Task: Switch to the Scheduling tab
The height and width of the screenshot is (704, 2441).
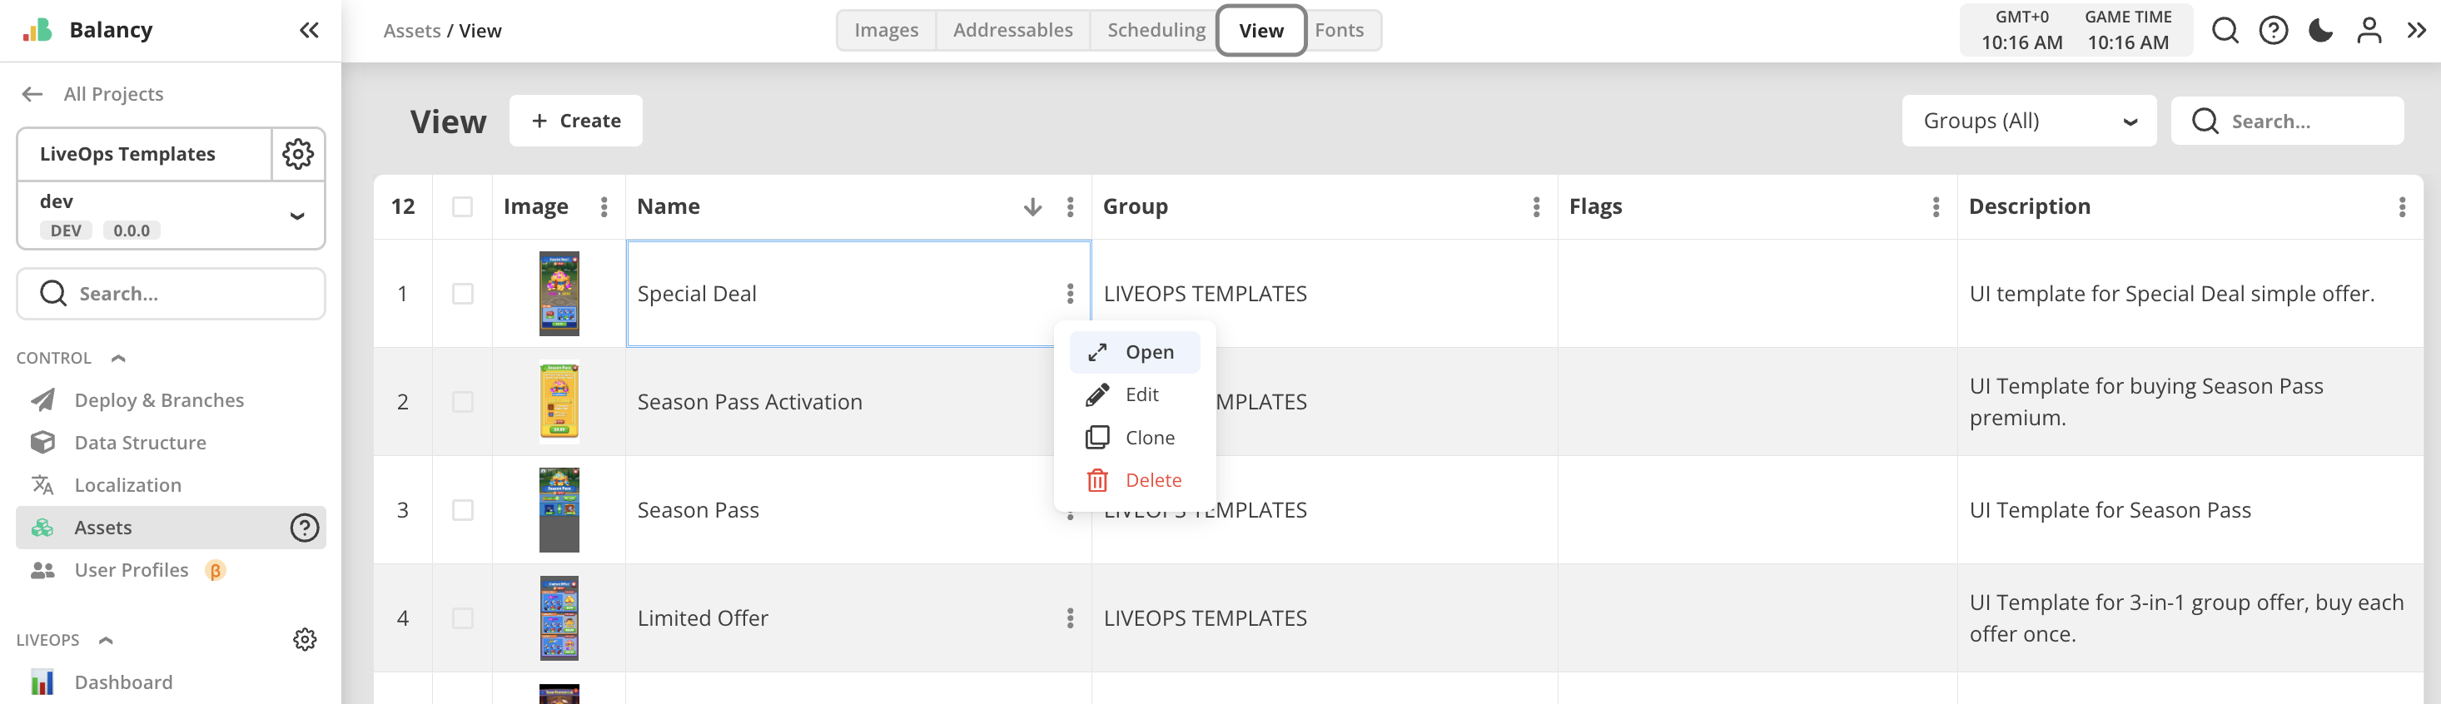Action: coord(1156,30)
